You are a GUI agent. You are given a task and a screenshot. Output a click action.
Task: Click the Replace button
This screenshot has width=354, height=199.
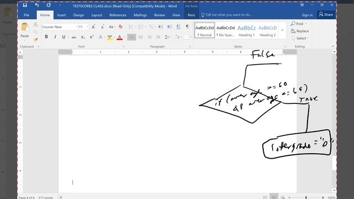click(x=300, y=31)
